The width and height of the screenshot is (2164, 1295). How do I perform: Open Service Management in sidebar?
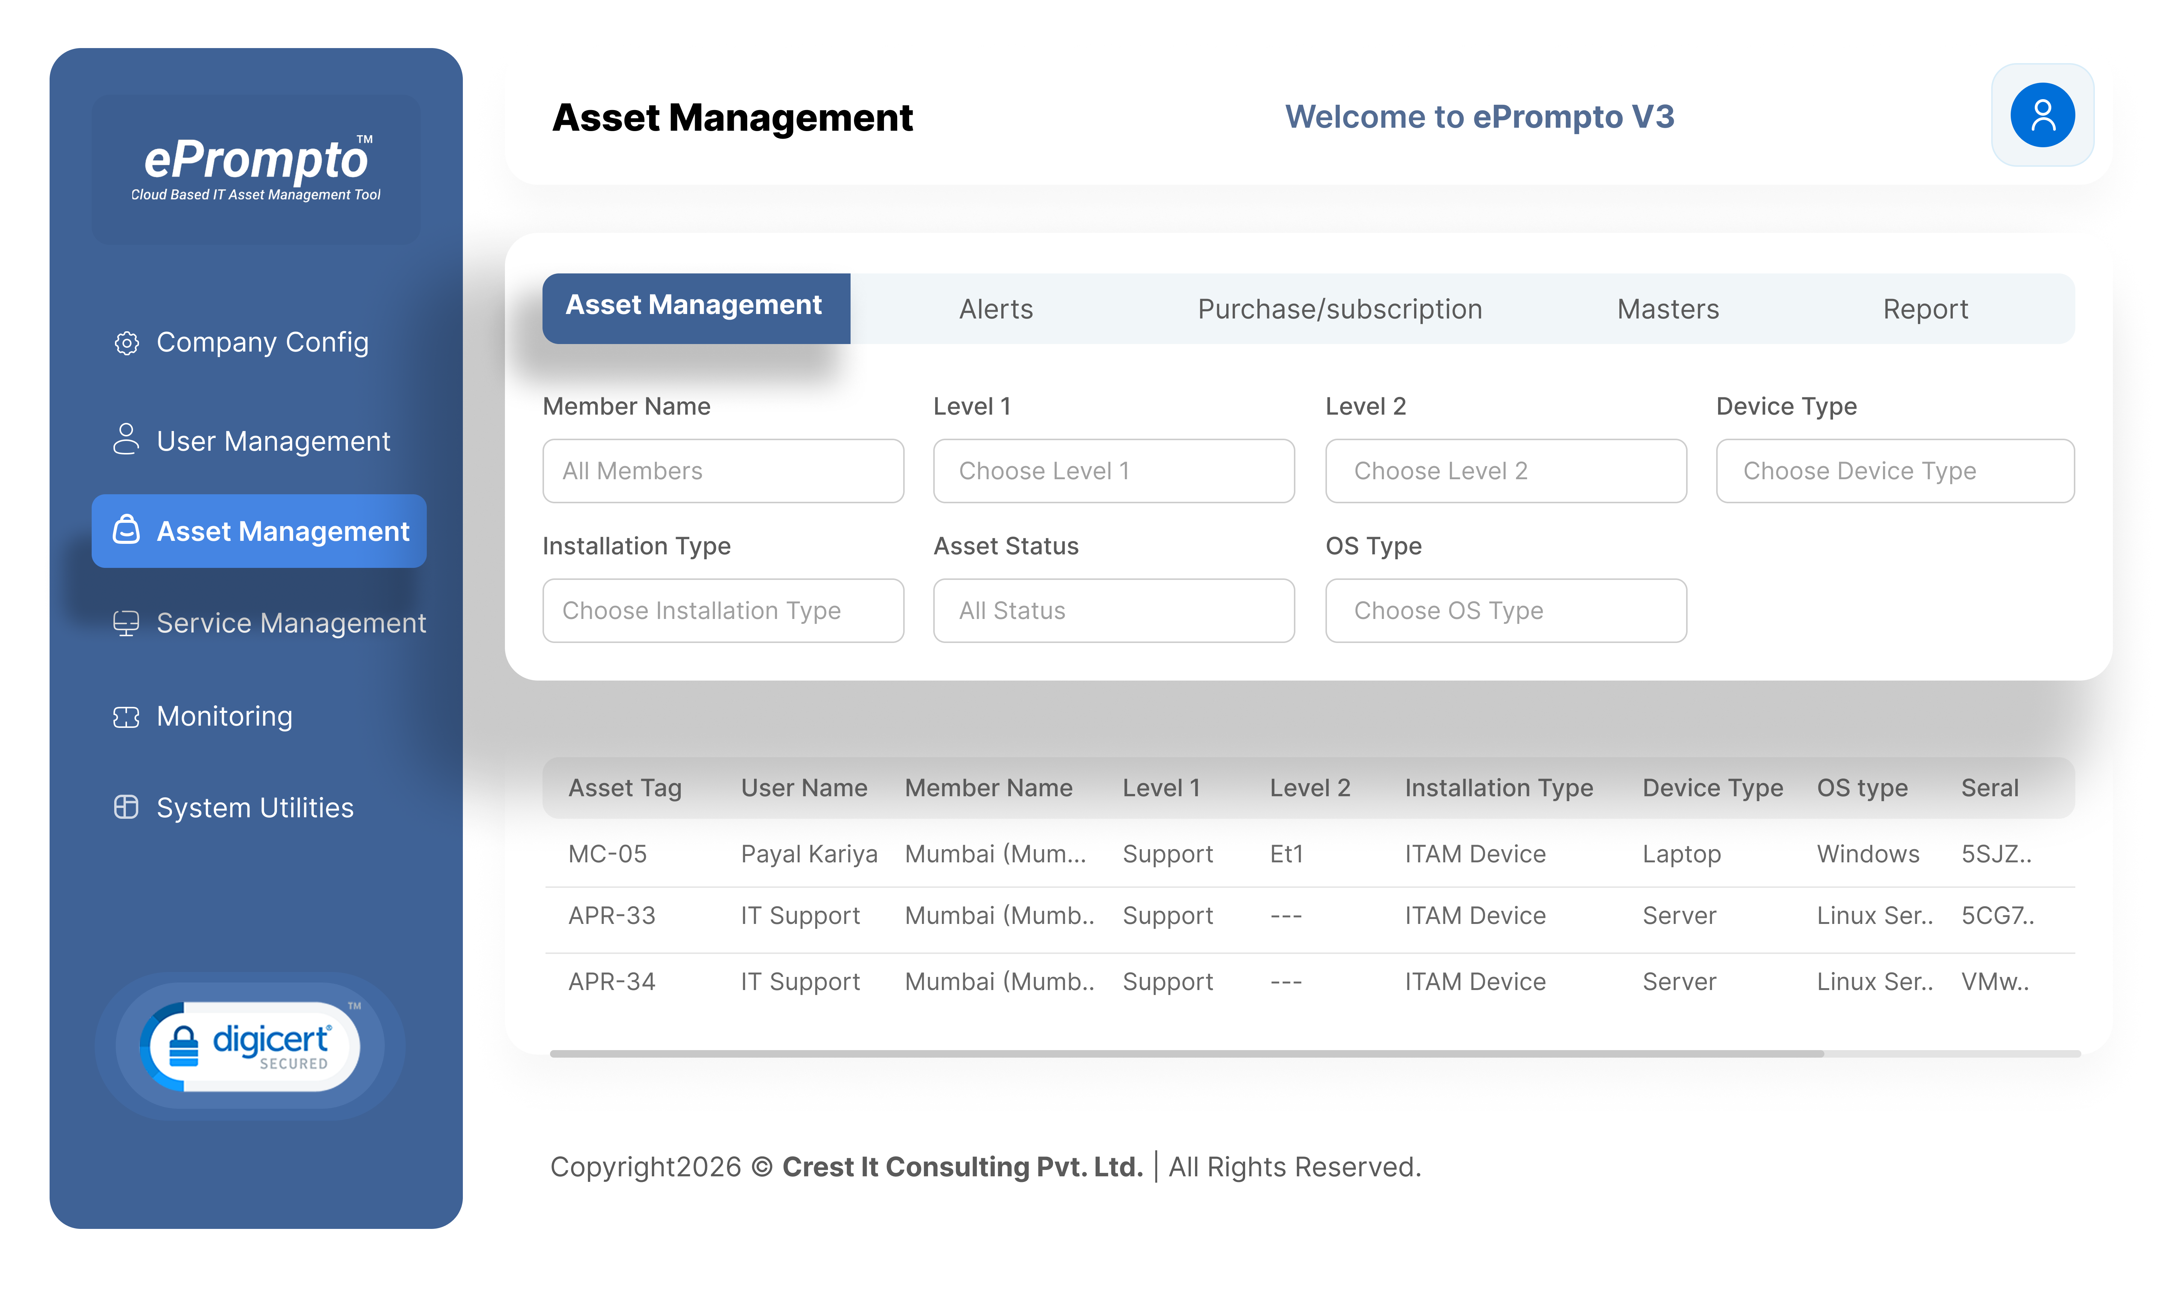tap(292, 623)
